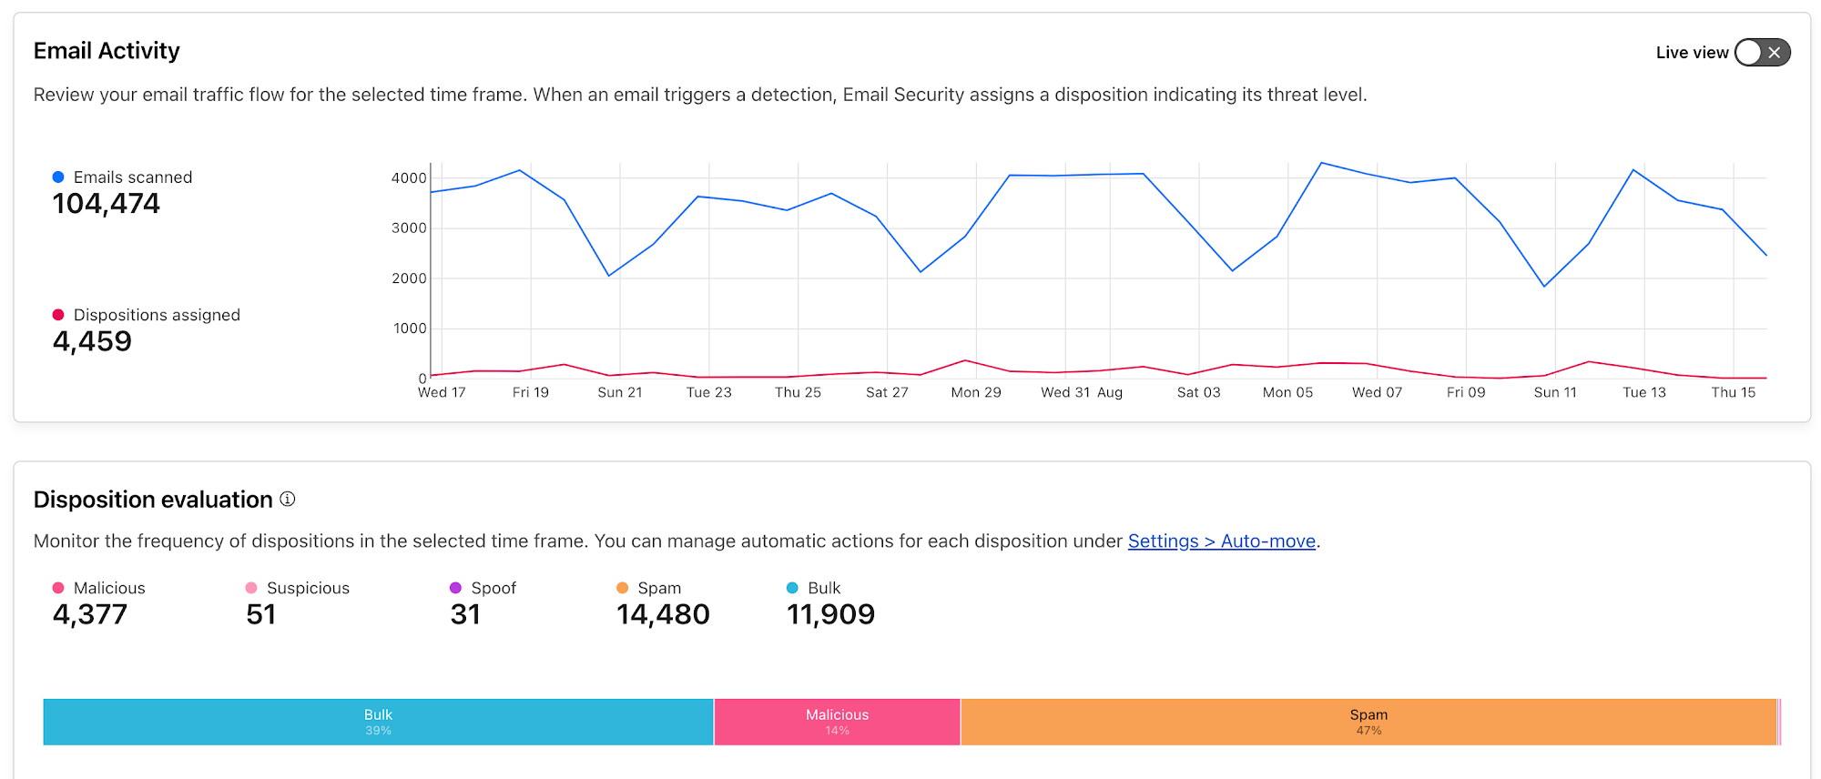Click the Disposition evaluation heading
The width and height of the screenshot is (1821, 779).
pyautogui.click(x=153, y=500)
